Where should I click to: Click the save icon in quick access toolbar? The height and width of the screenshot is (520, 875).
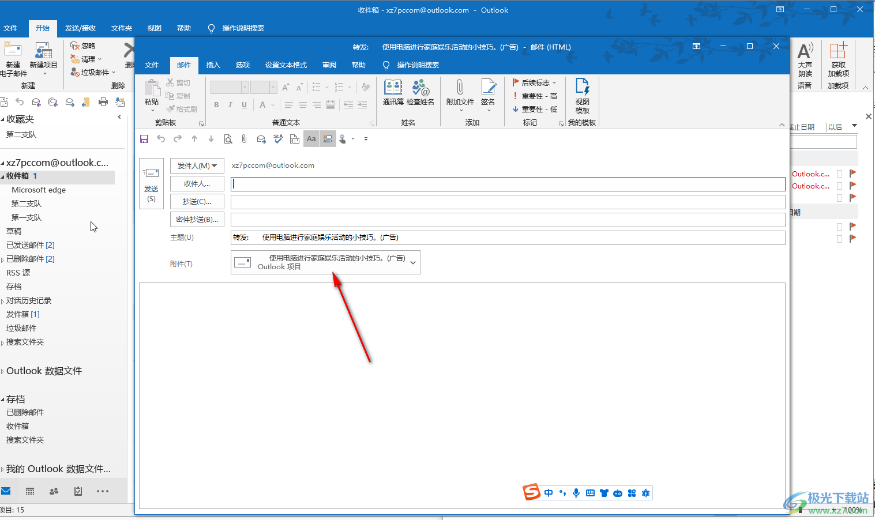pos(144,139)
